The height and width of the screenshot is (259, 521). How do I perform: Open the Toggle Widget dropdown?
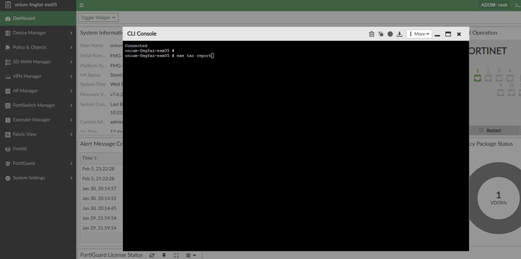click(x=98, y=18)
